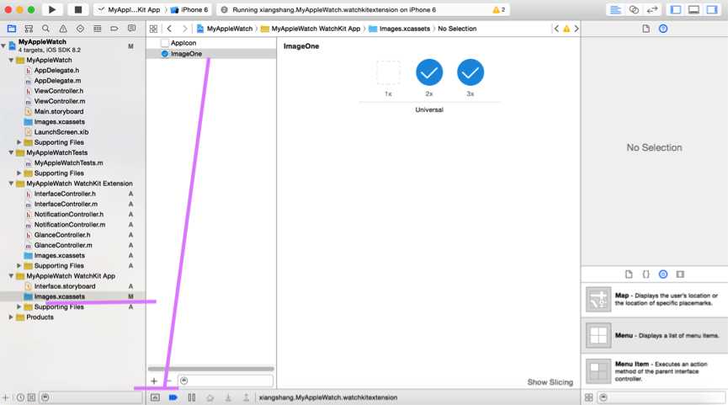The width and height of the screenshot is (728, 405).
Task: Click MyAppleWatch WatchKit App in jump bar
Action: tap(311, 29)
